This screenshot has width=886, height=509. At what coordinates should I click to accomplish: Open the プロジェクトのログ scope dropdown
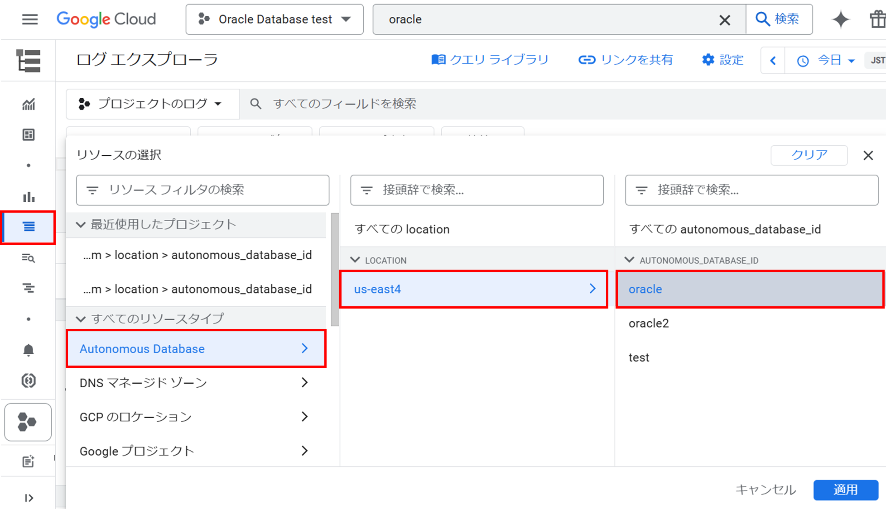tap(152, 104)
